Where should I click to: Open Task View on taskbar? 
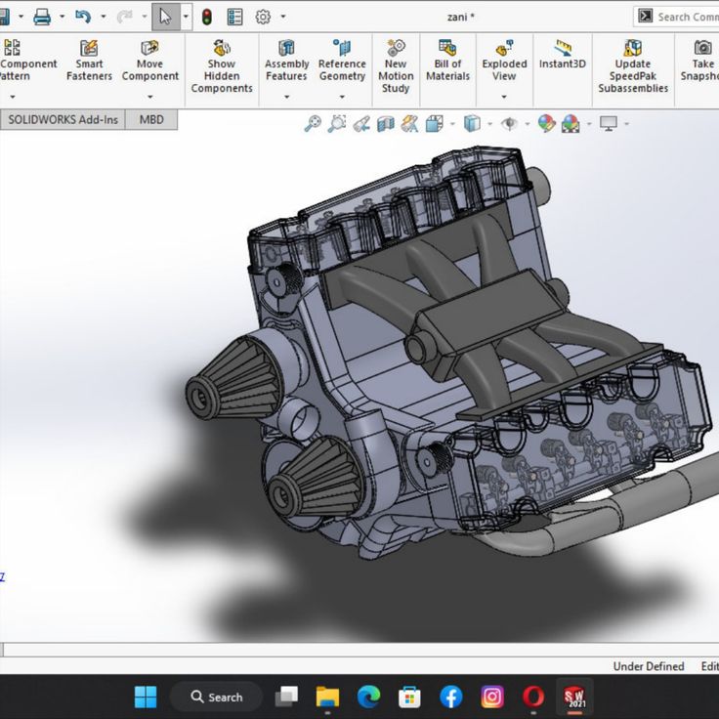click(x=286, y=697)
